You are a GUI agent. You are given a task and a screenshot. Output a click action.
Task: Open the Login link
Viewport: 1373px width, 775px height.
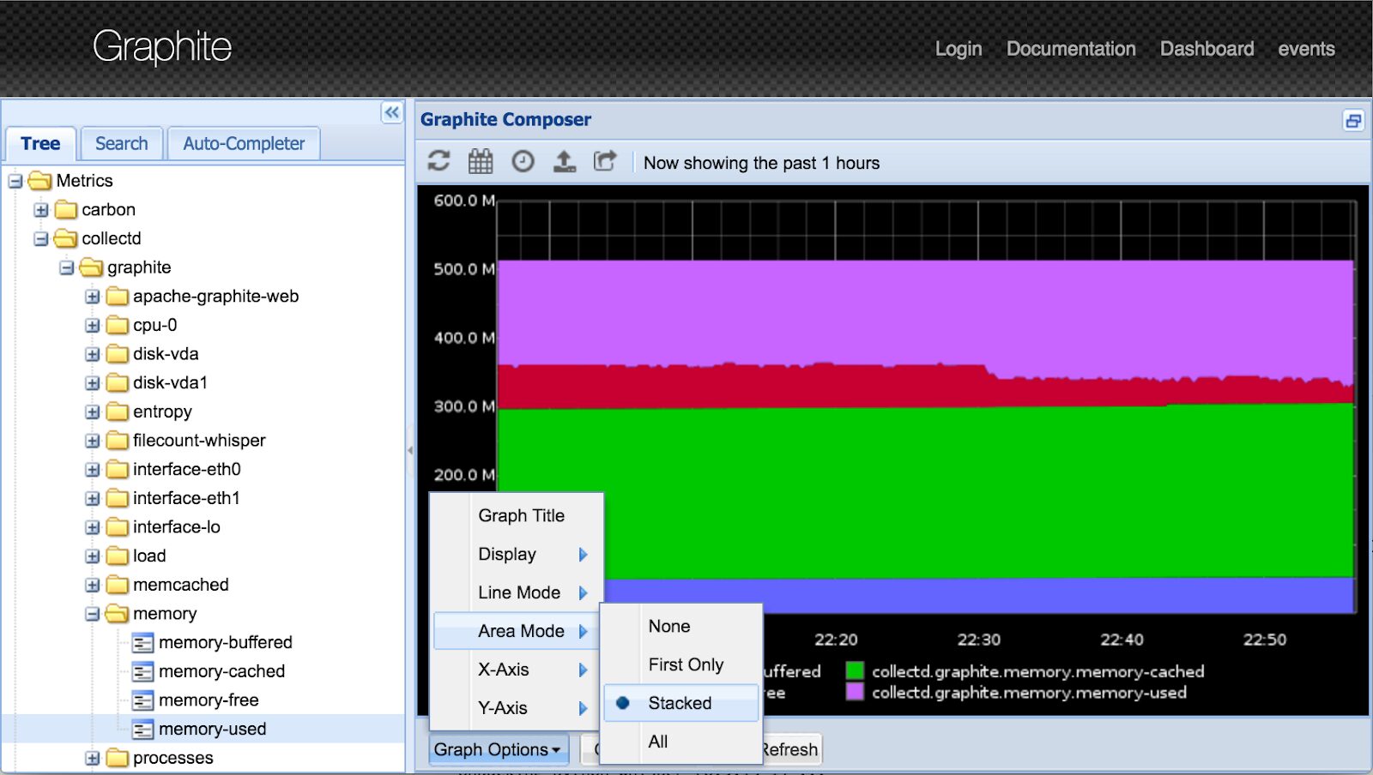959,49
